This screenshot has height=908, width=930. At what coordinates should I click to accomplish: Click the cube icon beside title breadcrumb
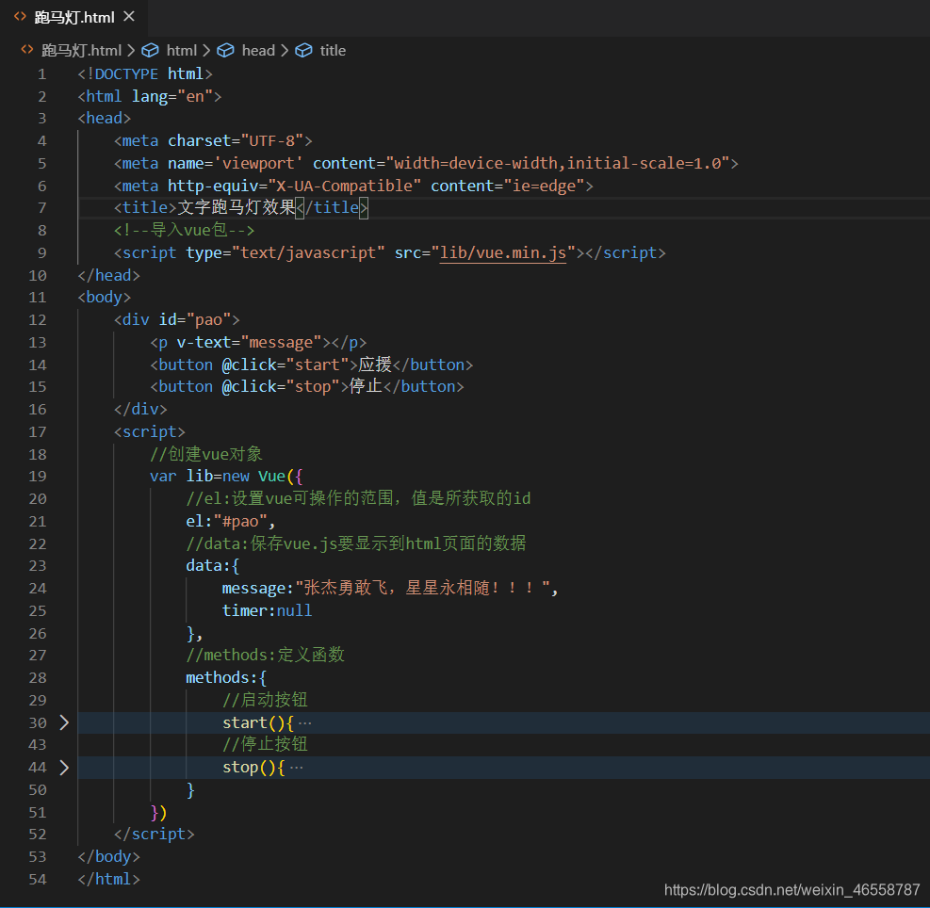[x=303, y=51]
